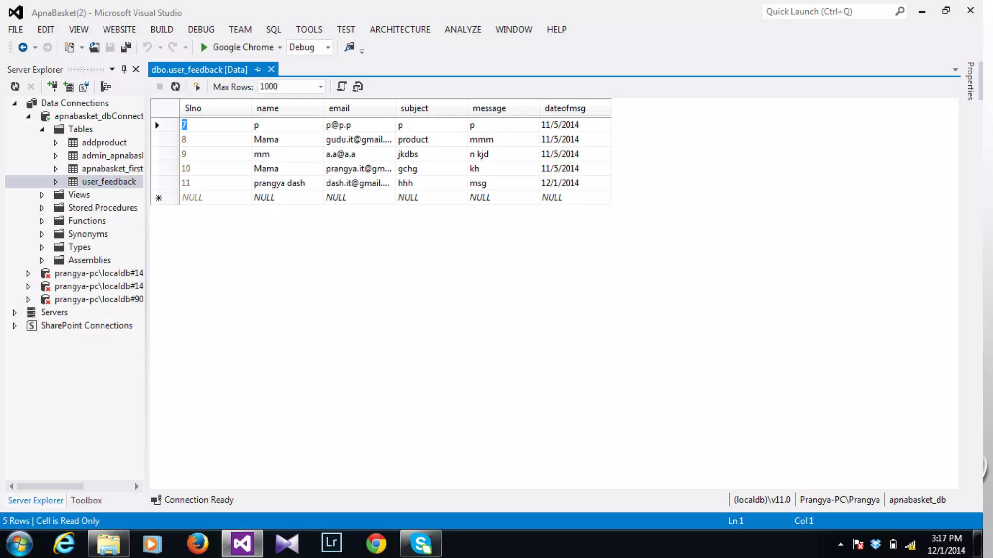Open Skype from the taskbar
Viewport: 993px width, 558px height.
pos(420,543)
